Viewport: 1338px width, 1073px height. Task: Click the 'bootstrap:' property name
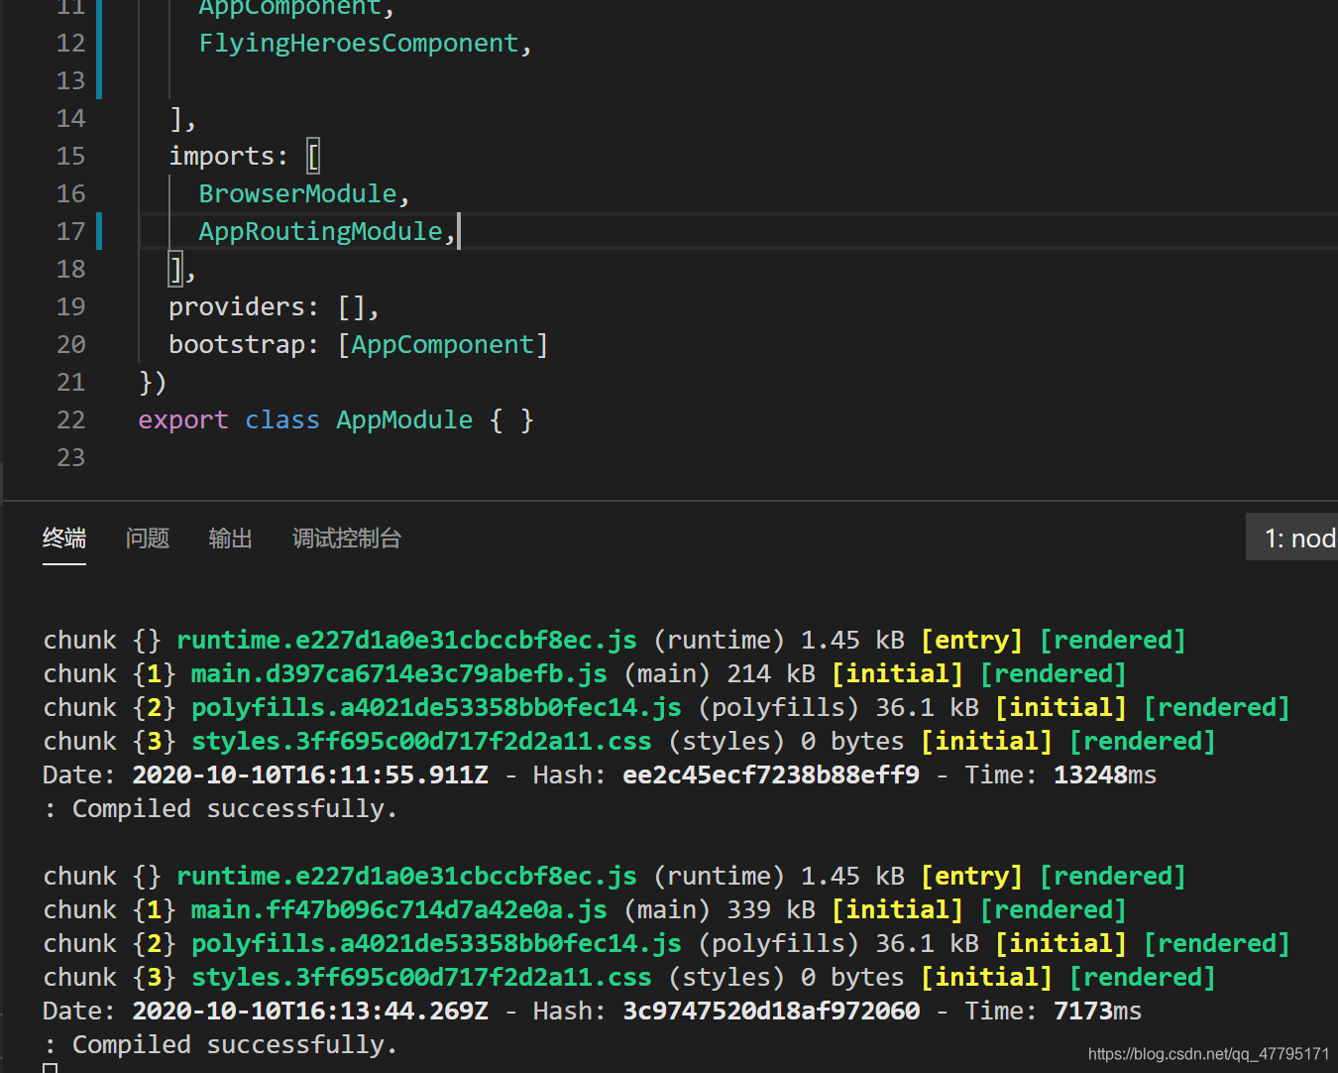(x=244, y=344)
